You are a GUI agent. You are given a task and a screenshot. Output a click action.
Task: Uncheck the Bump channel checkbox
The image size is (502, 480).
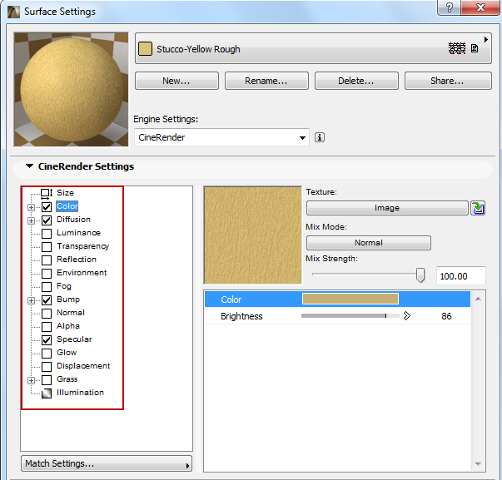47,300
